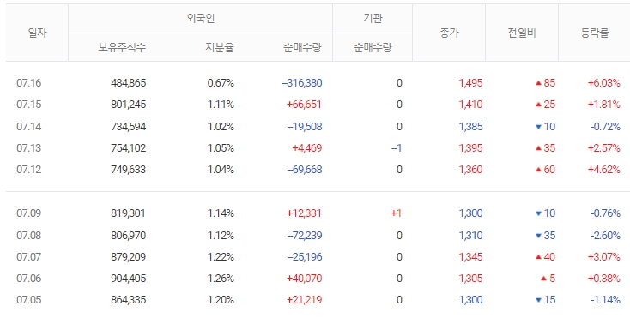The height and width of the screenshot is (318, 630).
Task: Click the 종가 column header
Action: tap(449, 33)
